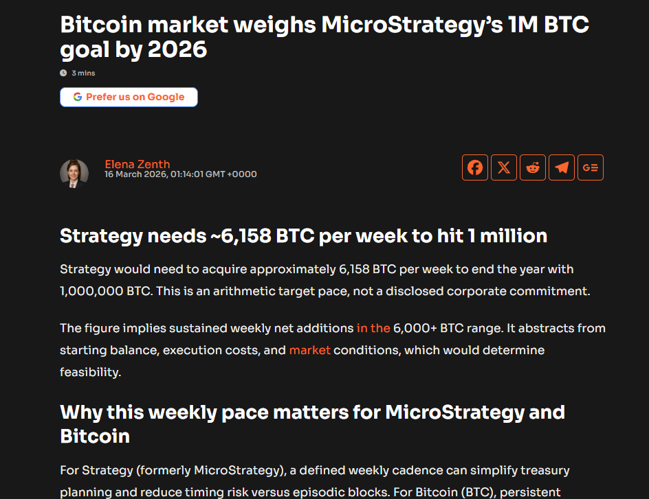Click the main article headline
Screen dimensions: 649x499
pyautogui.click(x=324, y=37)
